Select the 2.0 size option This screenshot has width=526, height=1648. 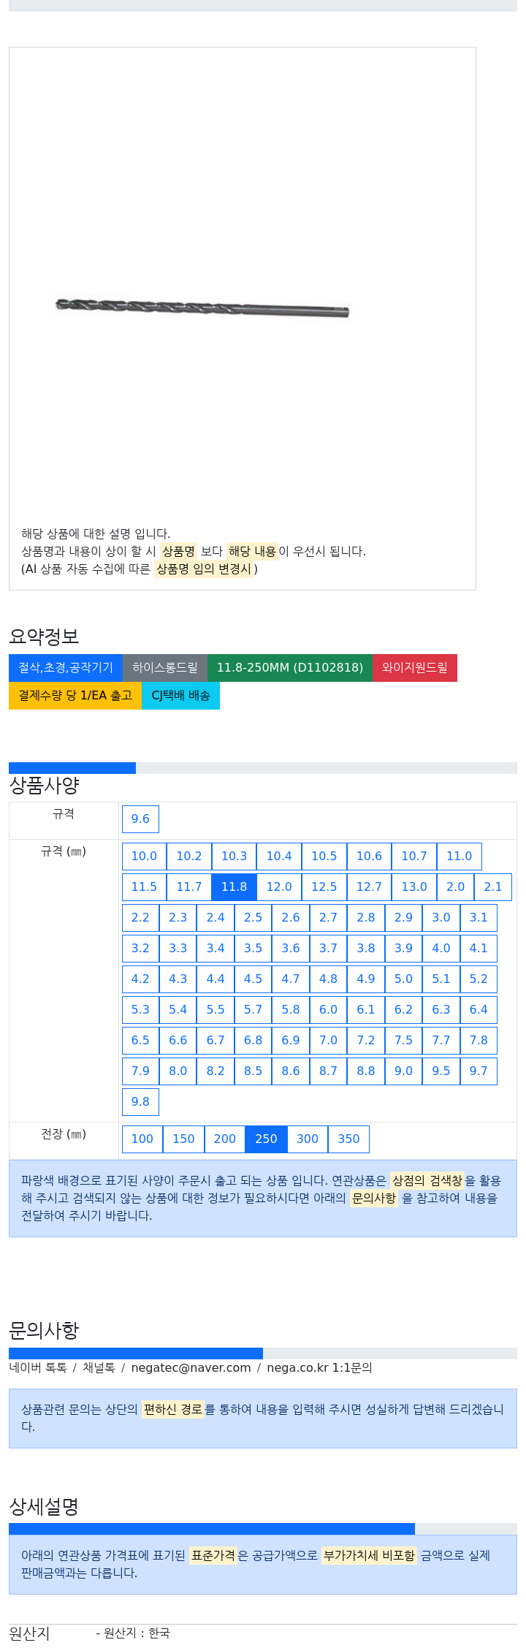pos(456,886)
